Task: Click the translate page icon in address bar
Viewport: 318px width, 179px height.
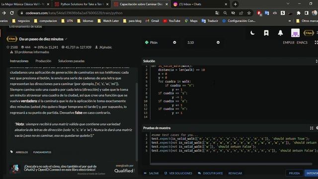Action: 217,13
